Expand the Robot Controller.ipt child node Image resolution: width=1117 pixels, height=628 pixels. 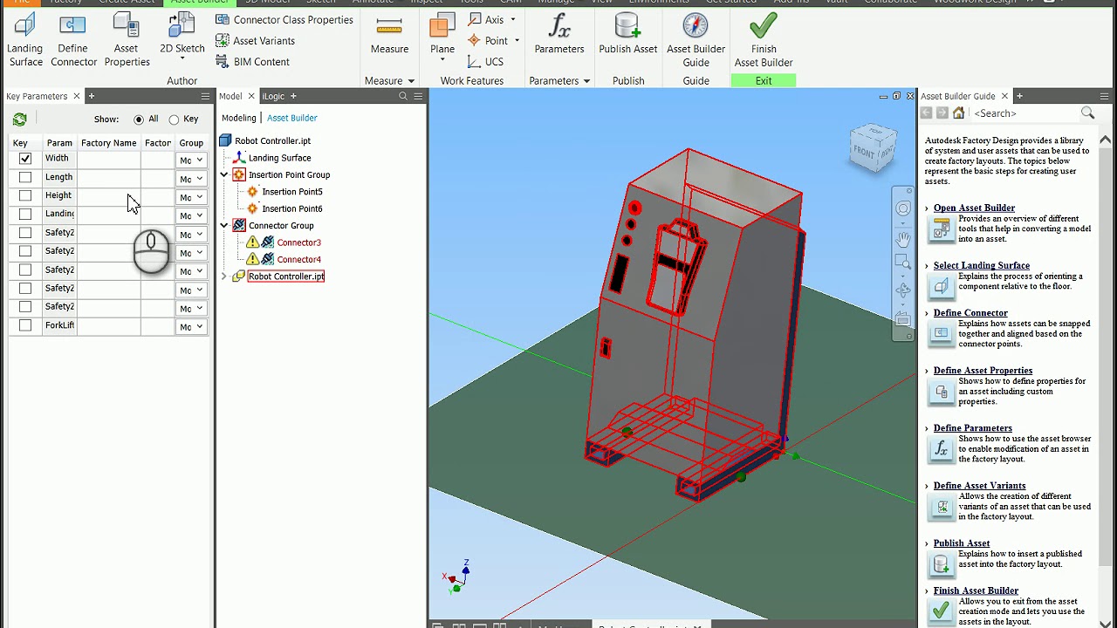[223, 276]
